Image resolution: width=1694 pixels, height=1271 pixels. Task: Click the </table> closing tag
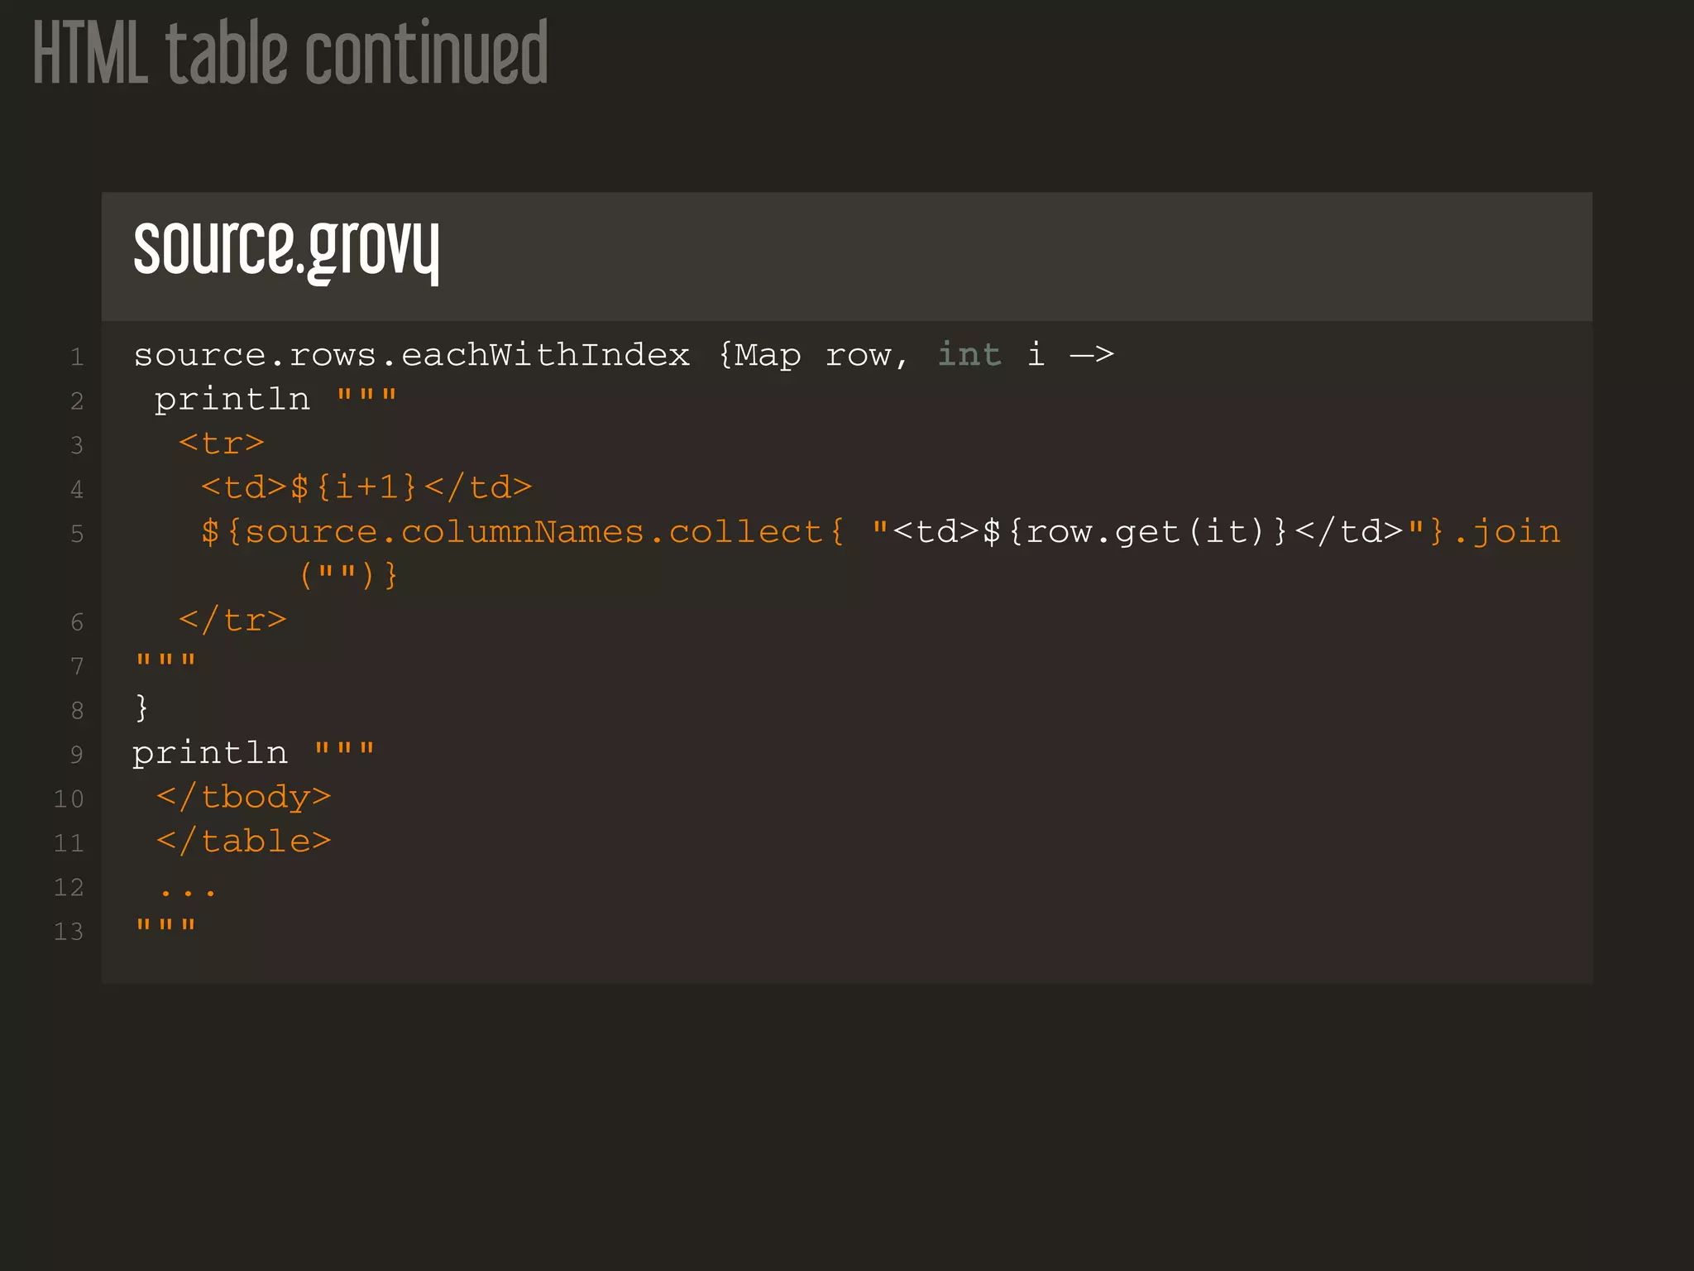[243, 842]
